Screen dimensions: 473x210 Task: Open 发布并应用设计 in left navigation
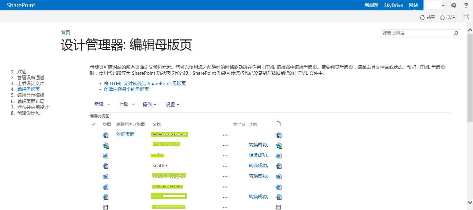pos(33,107)
